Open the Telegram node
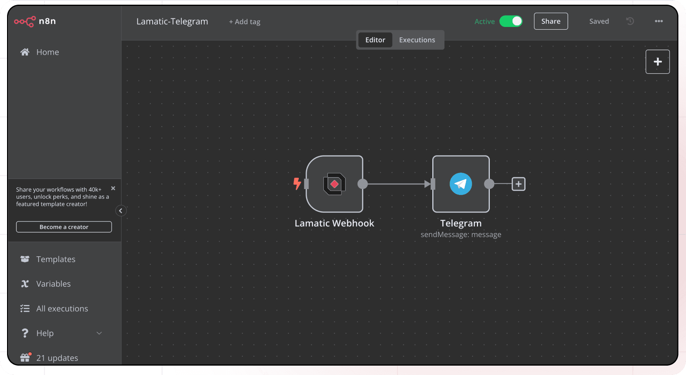Screen dimensions: 686x375 [461, 184]
